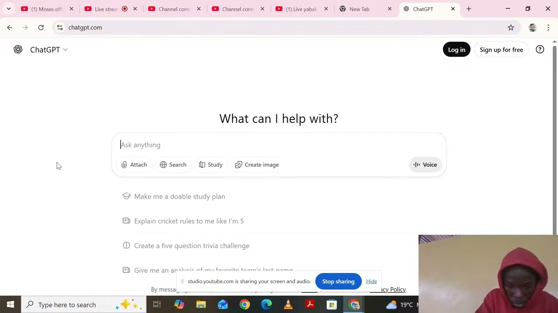Viewport: 558px width, 313px height.
Task: Launch Copilot from the taskbar
Action: [179, 305]
